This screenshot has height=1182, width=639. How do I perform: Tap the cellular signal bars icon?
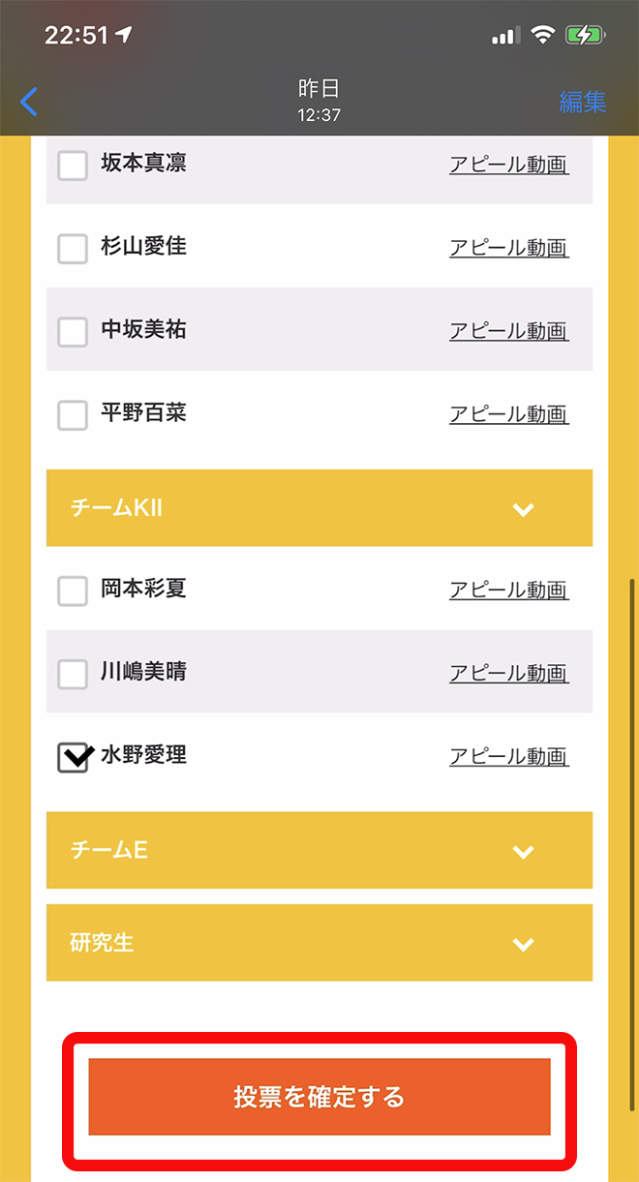[x=505, y=36]
